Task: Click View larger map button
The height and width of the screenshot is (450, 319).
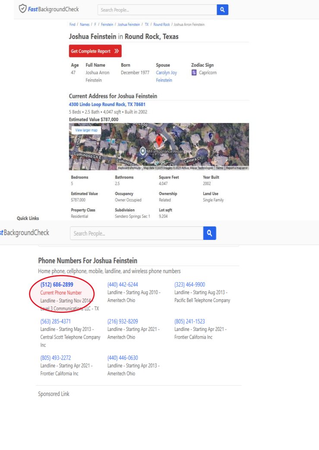Action: click(x=86, y=130)
